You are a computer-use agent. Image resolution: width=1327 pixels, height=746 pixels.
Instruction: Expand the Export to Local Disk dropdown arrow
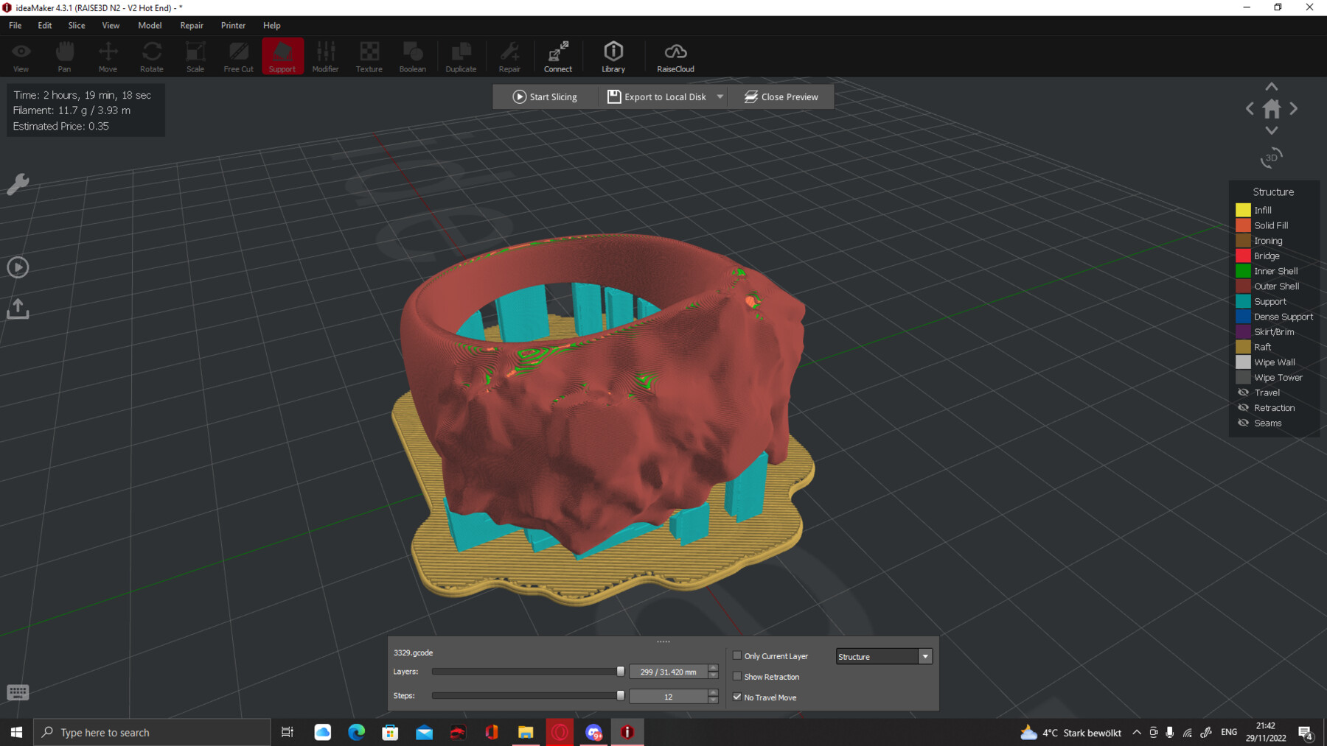tap(720, 96)
